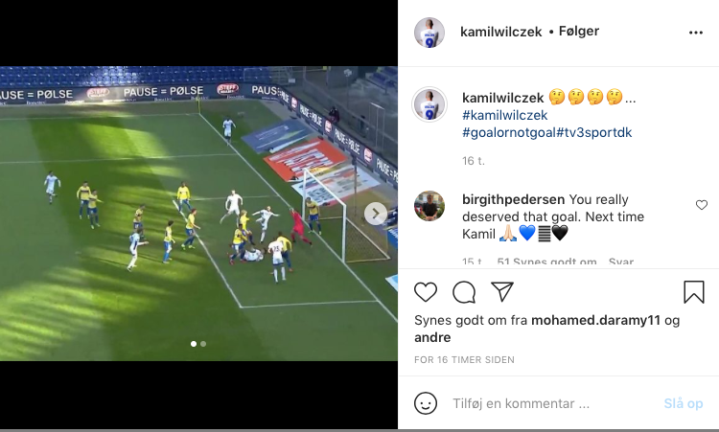Image resolution: width=719 pixels, height=432 pixels.
Task: Open the 'andre' likes list
Action: coord(432,337)
